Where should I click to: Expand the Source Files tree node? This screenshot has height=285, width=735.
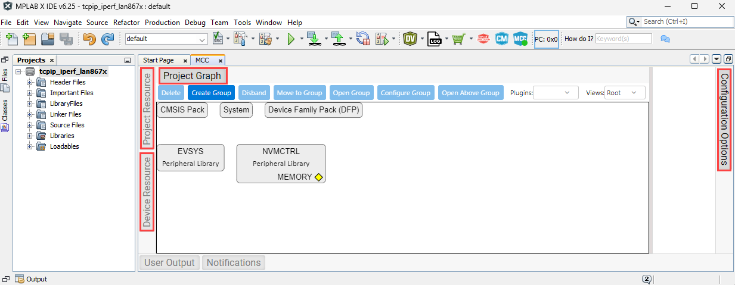29,125
